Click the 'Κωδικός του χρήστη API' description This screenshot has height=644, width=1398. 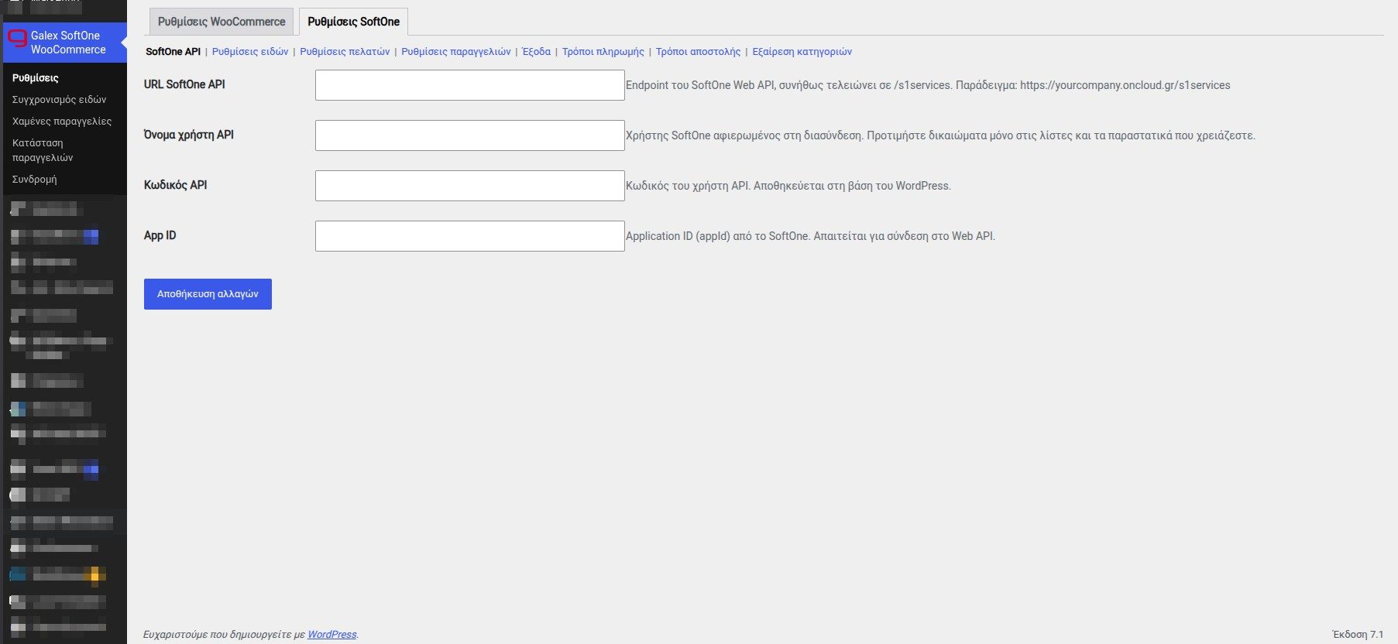(788, 186)
